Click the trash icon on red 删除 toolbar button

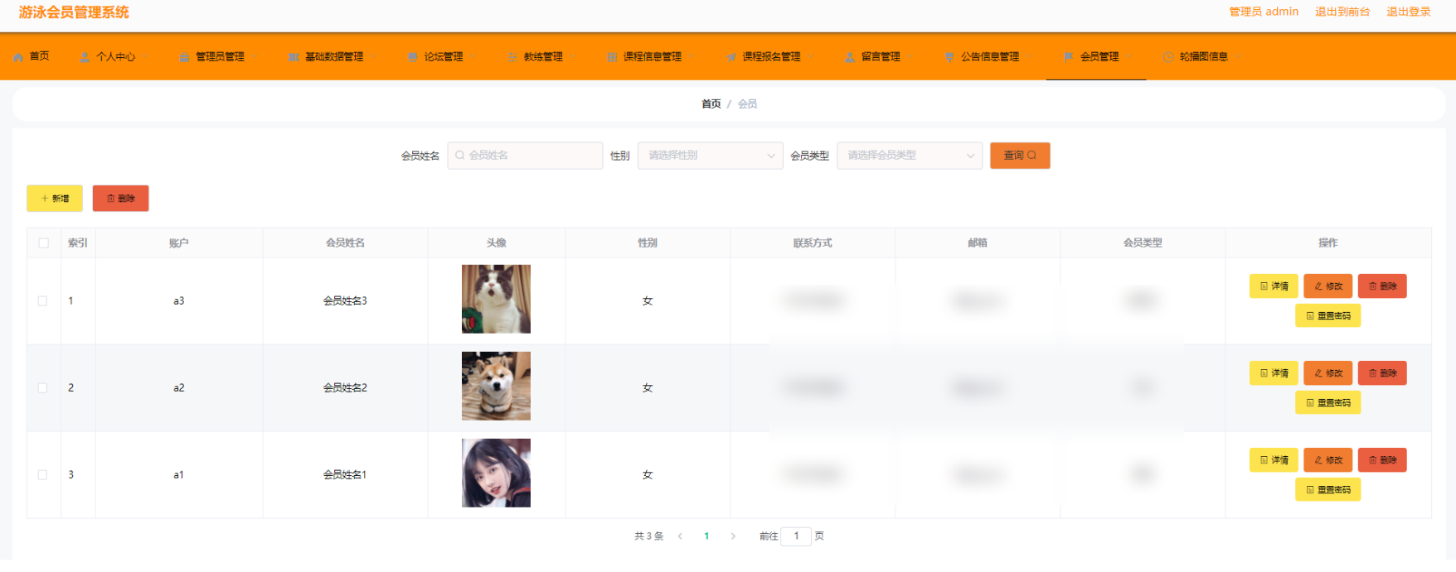pos(111,199)
